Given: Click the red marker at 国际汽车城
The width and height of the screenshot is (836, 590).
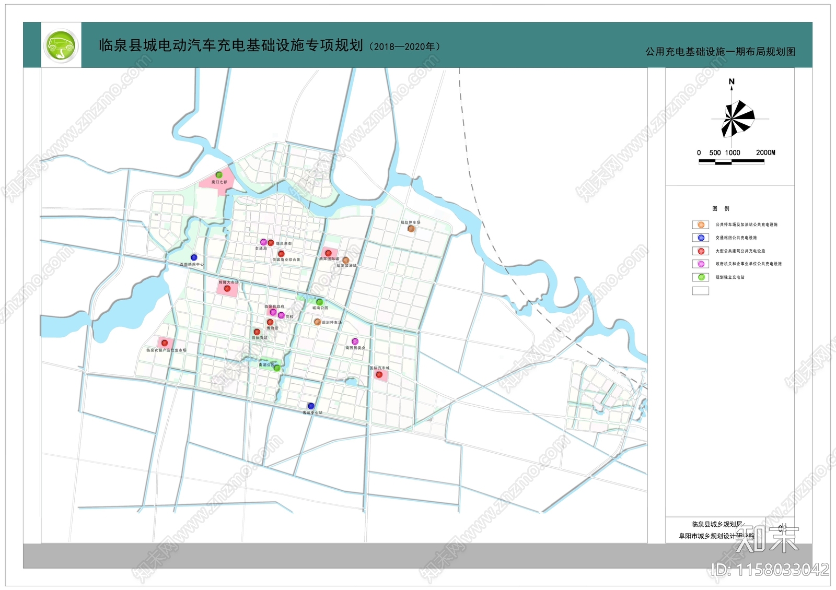Looking at the screenshot, I should click(x=379, y=374).
